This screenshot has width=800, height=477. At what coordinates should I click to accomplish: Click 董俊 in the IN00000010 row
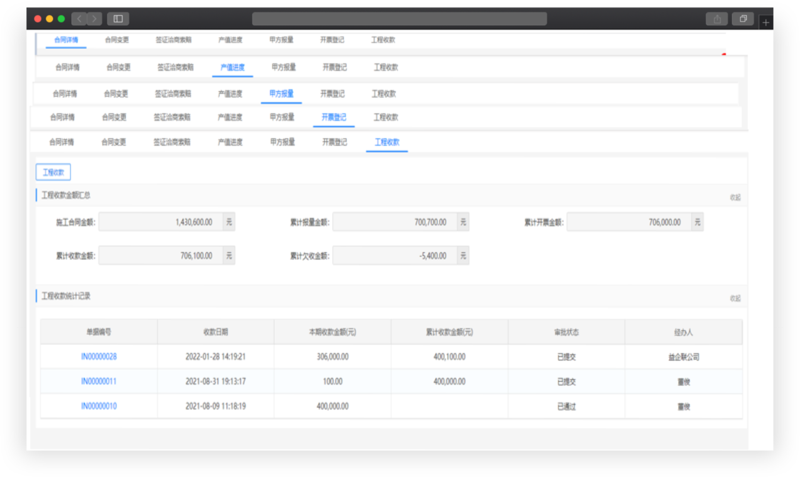point(684,406)
